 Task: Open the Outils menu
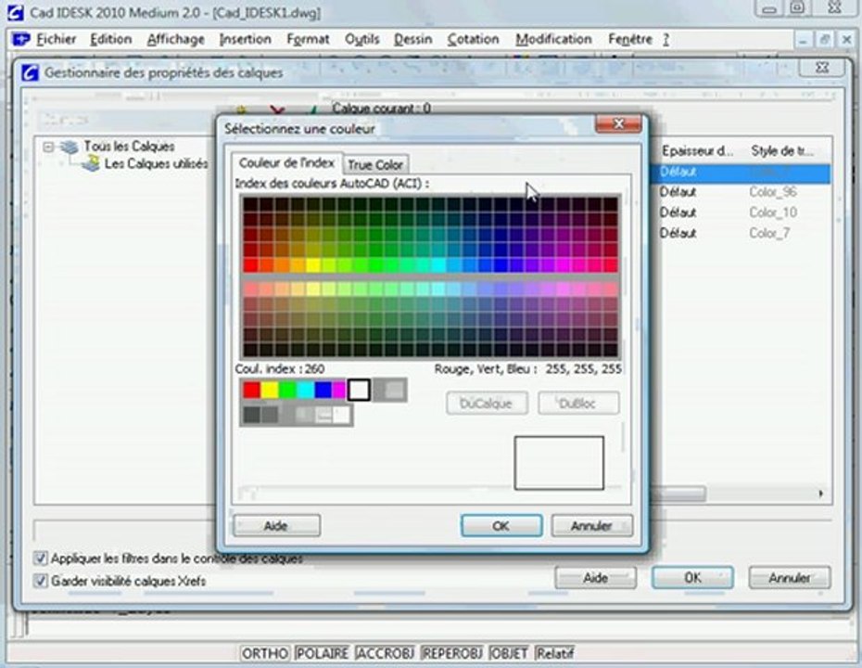[x=362, y=40]
